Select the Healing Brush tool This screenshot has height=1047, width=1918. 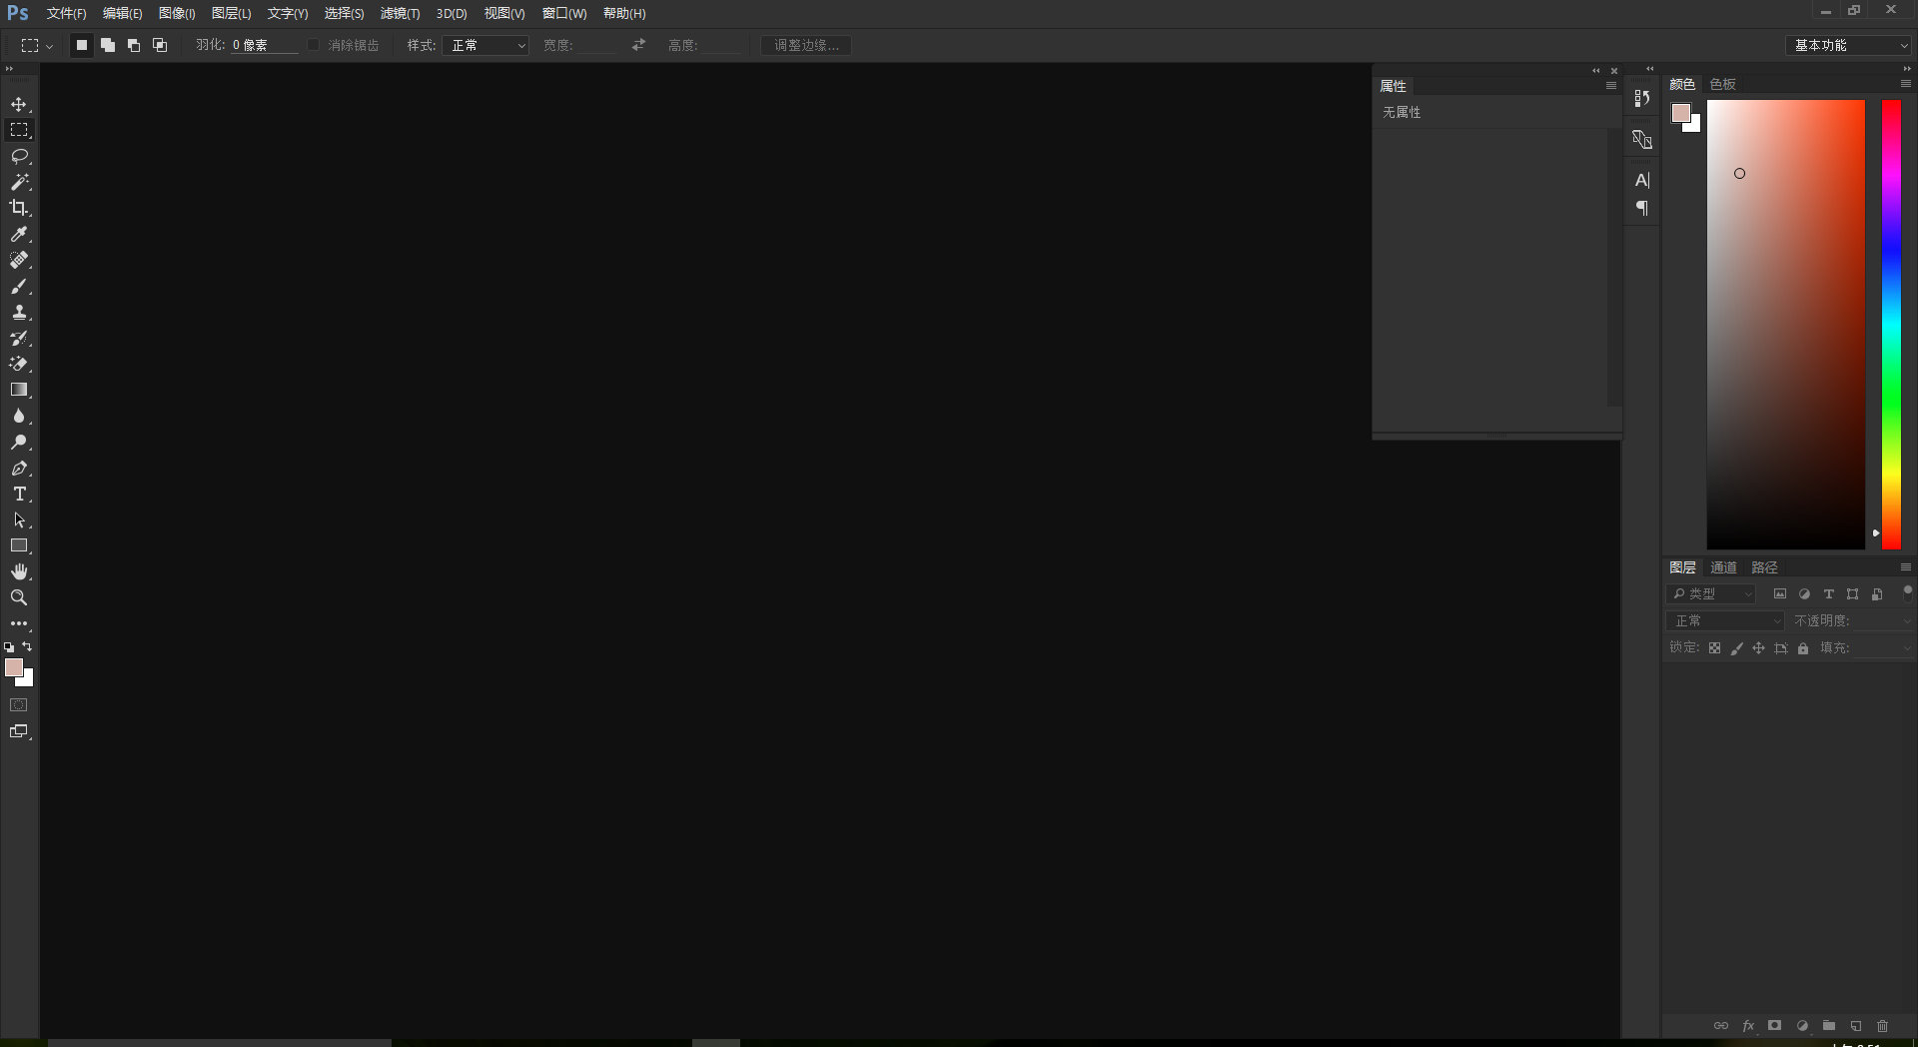point(19,260)
